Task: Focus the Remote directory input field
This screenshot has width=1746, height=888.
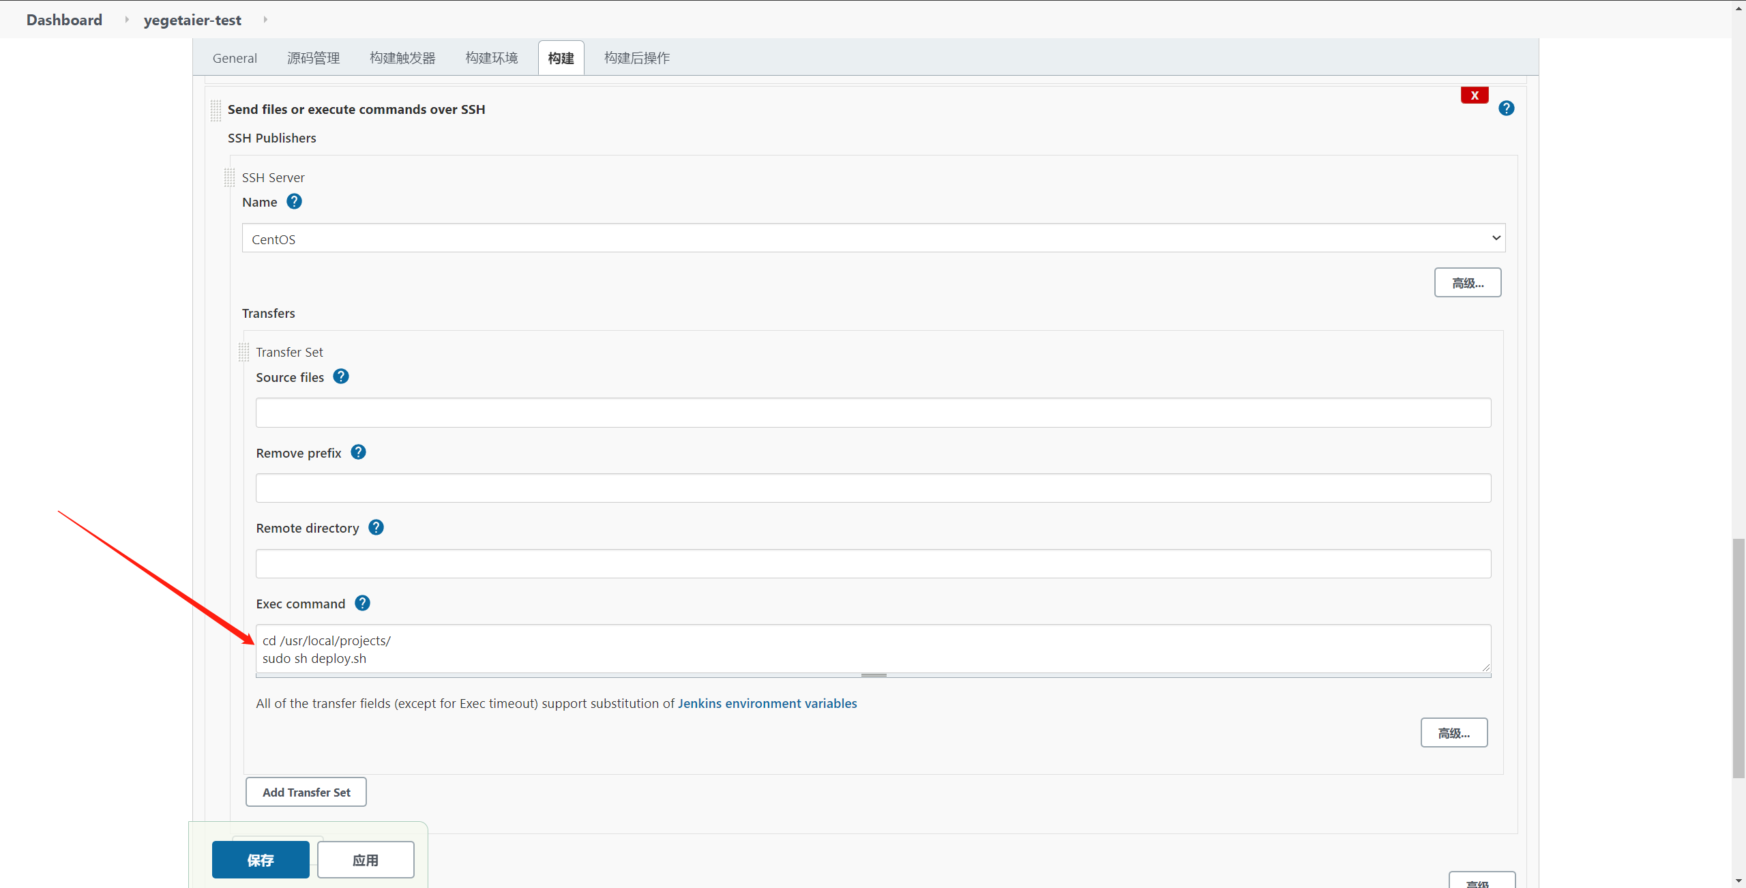Action: point(873,564)
